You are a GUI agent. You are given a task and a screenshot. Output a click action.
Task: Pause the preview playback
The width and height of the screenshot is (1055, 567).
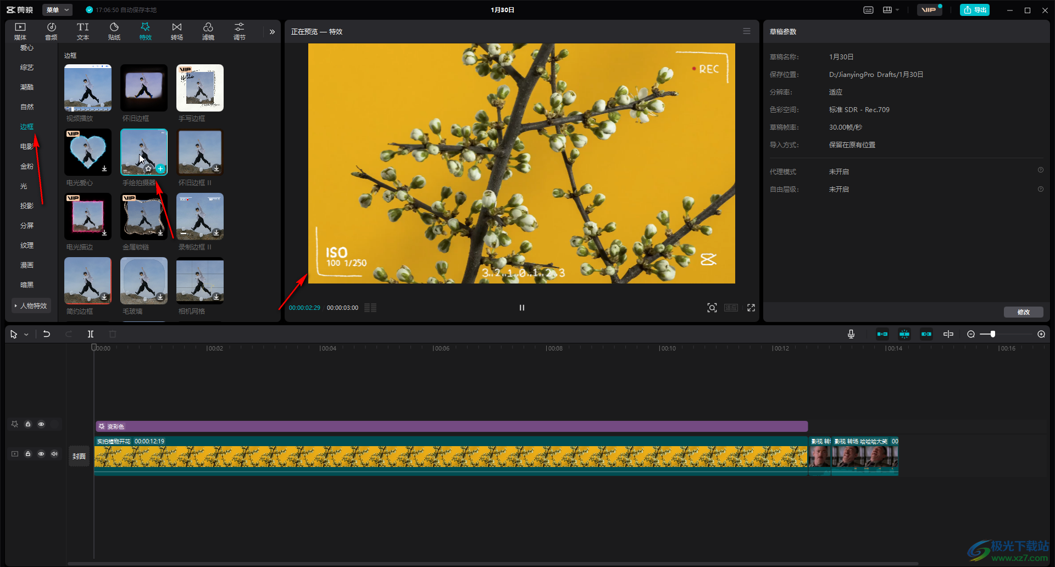point(522,308)
